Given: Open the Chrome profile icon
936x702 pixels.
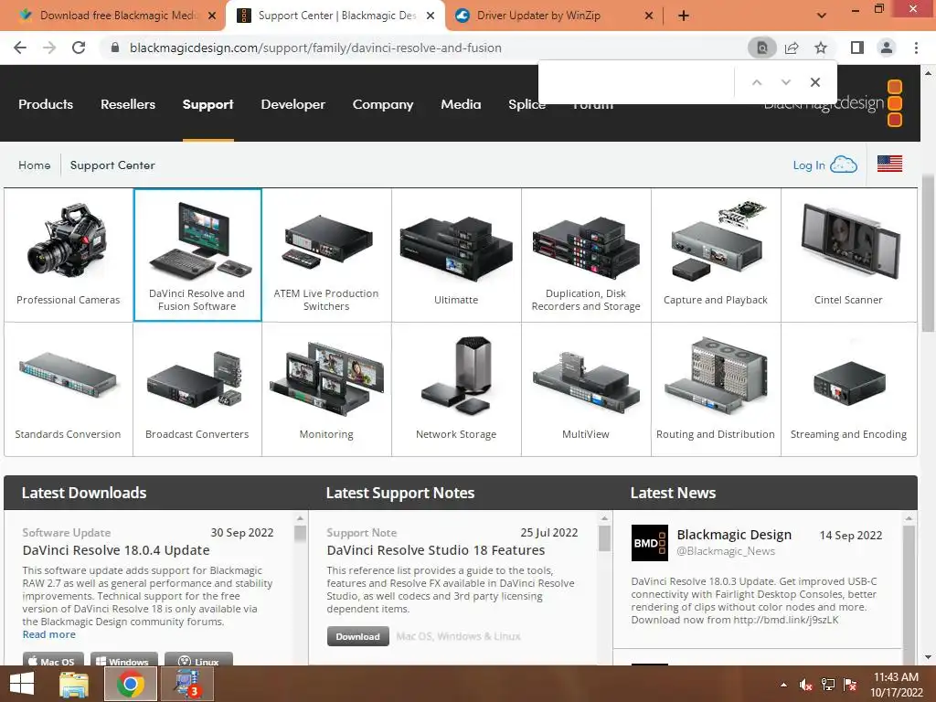Looking at the screenshot, I should tap(887, 48).
